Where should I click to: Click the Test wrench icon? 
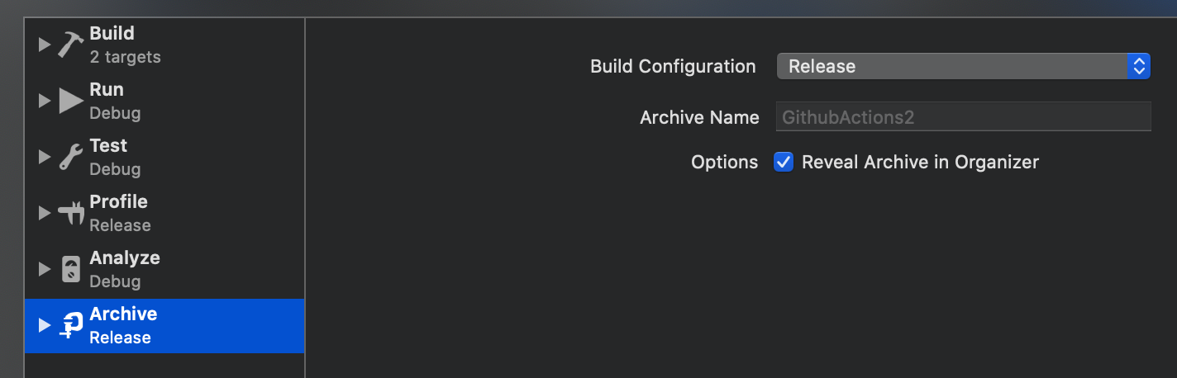click(x=70, y=157)
